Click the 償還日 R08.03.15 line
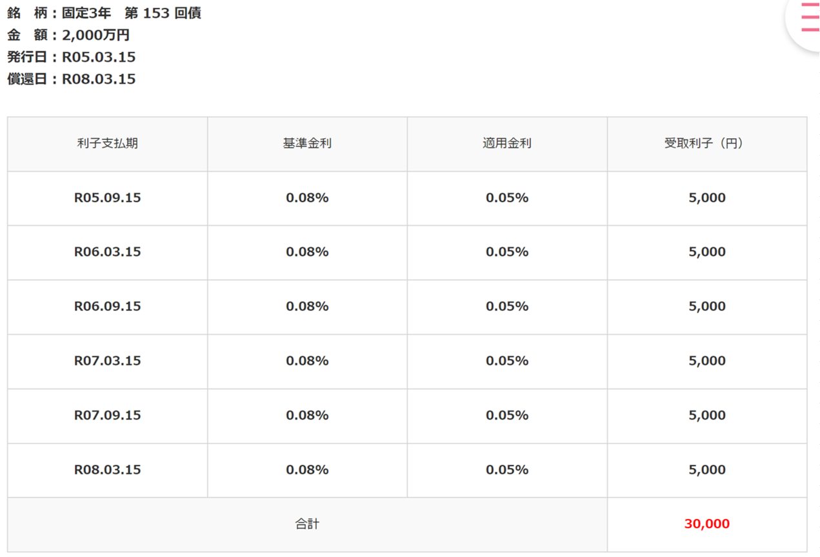Image resolution: width=820 pixels, height=557 pixels. tap(72, 79)
